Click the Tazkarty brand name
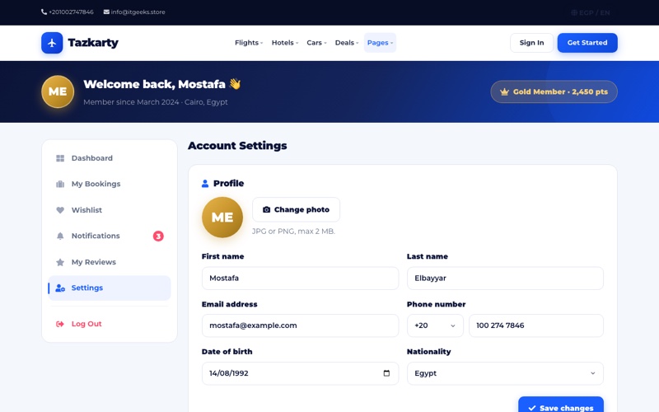 93,43
